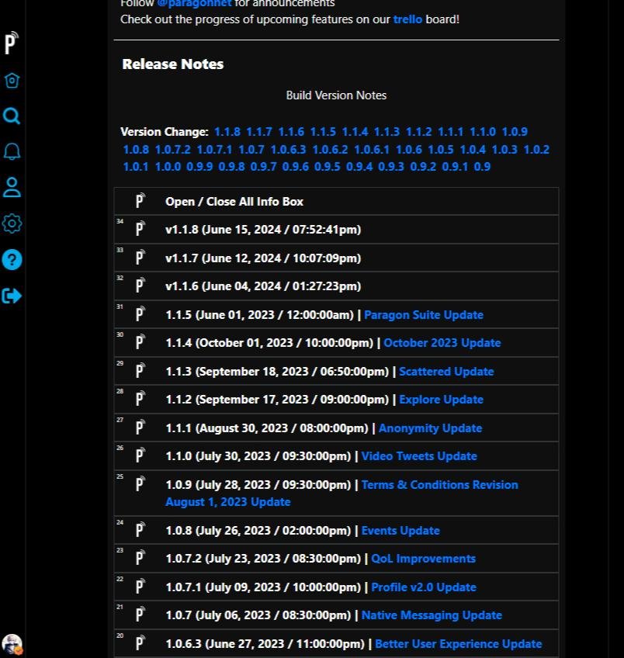
Task: Jump to version 1.1.5 in Version Change
Action: pos(323,132)
